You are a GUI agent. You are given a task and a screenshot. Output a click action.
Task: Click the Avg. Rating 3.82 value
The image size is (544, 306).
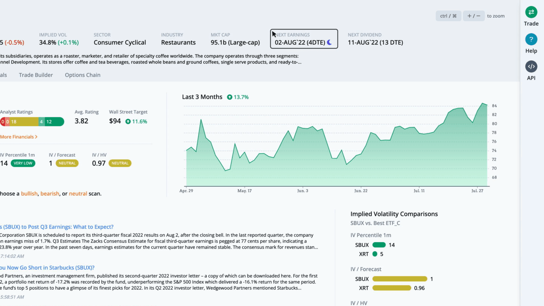82,121
